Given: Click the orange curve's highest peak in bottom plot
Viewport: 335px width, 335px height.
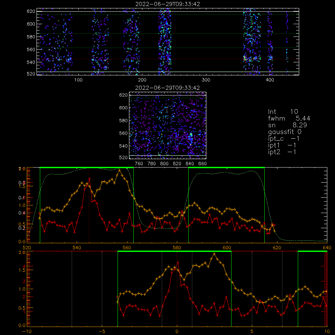Looking at the screenshot, I should [214, 254].
